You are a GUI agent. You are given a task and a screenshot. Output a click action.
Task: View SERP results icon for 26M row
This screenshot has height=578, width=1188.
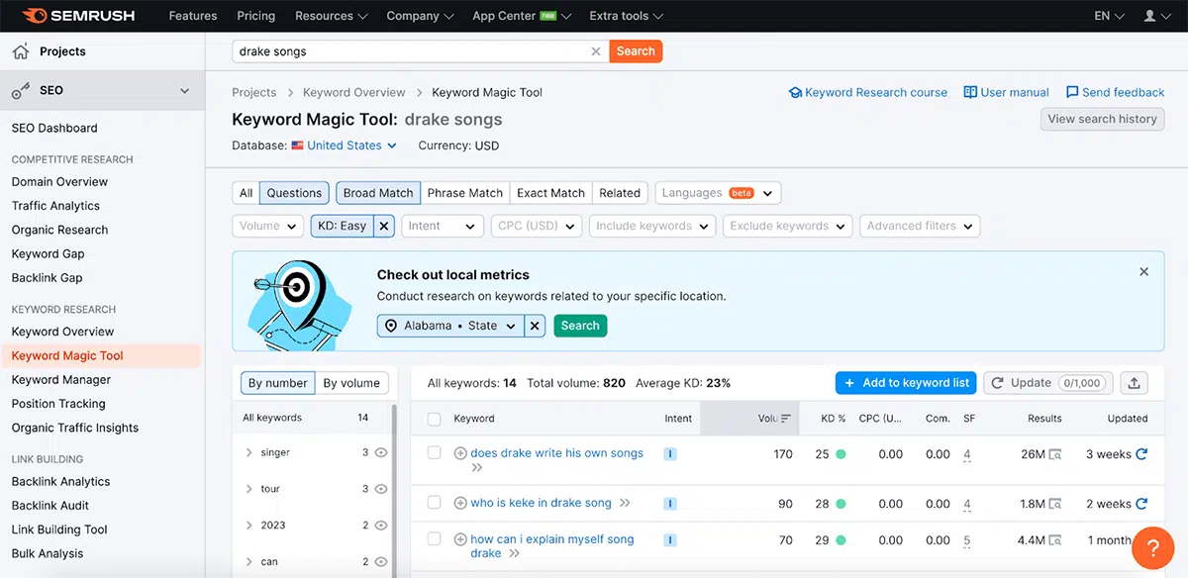(x=1055, y=454)
